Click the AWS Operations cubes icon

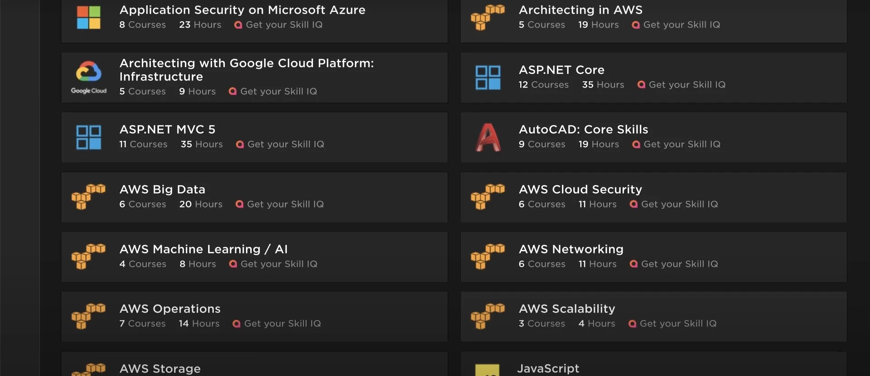click(89, 316)
